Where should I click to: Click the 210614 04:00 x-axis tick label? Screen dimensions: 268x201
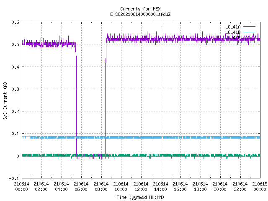point(61,187)
